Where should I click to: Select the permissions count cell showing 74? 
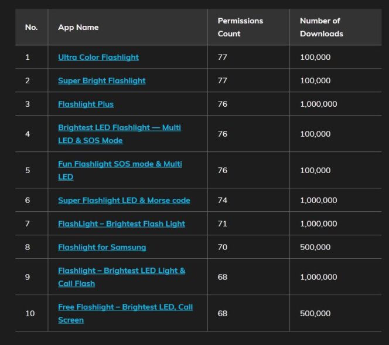(223, 201)
